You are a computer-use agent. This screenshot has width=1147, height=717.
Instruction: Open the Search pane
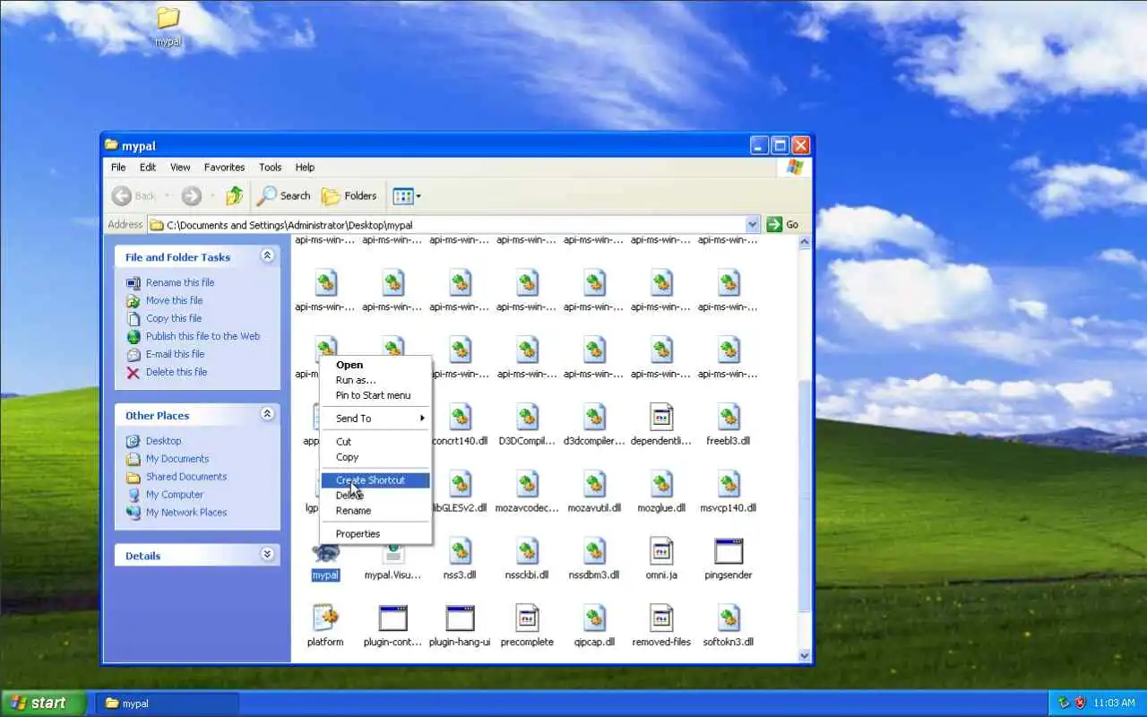click(283, 195)
